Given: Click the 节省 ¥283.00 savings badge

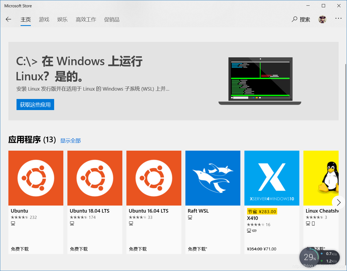Looking at the screenshot, I should (x=262, y=211).
